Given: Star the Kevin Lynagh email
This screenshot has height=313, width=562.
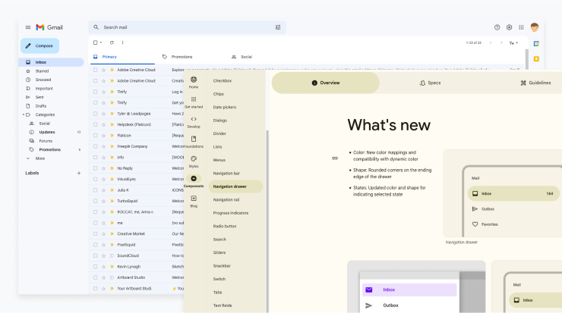Looking at the screenshot, I should (x=103, y=267).
